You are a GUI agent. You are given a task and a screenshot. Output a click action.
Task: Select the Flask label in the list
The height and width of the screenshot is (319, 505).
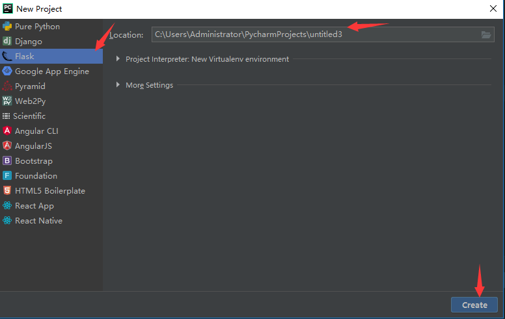tap(25, 57)
